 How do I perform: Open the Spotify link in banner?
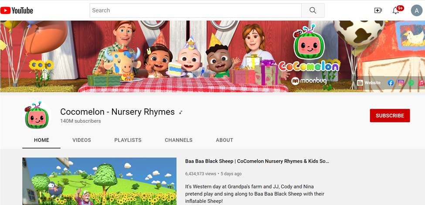(411, 83)
